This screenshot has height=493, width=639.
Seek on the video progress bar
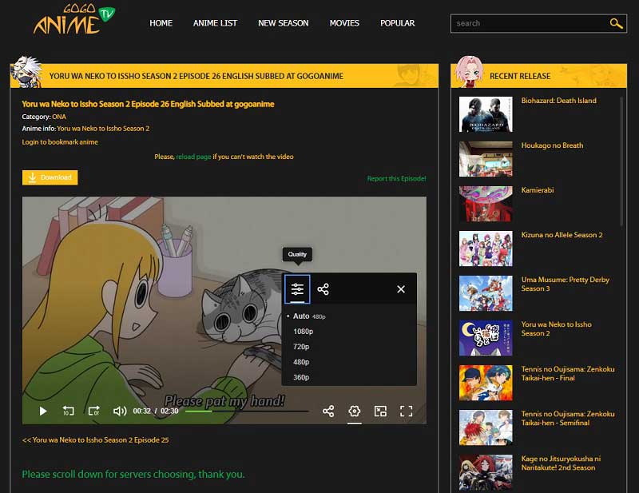click(247, 411)
